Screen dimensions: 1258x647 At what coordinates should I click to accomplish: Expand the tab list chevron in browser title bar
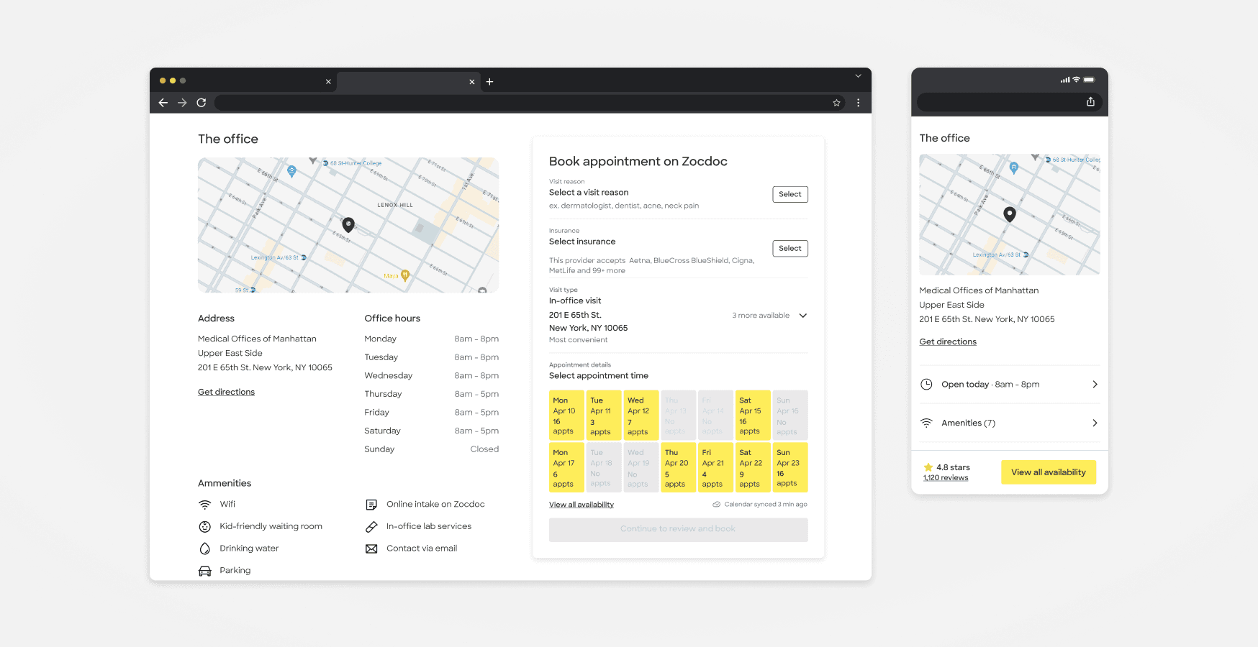(x=858, y=76)
